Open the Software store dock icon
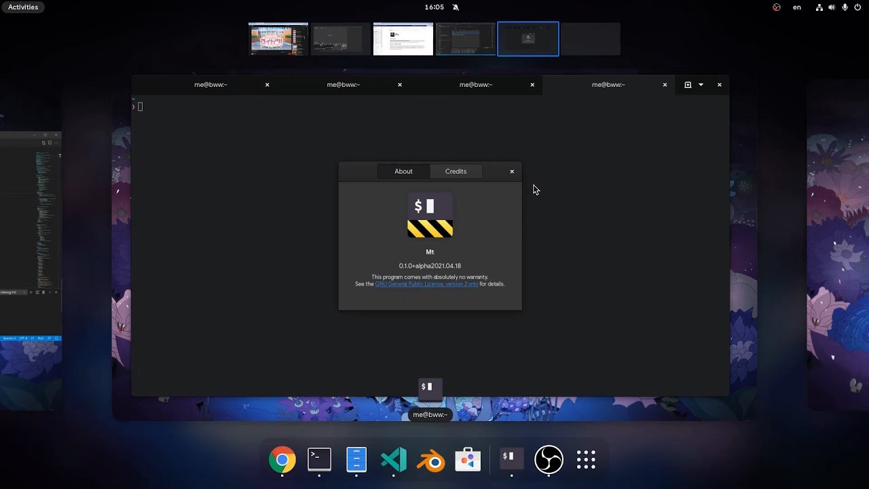The height and width of the screenshot is (489, 869). point(468,460)
